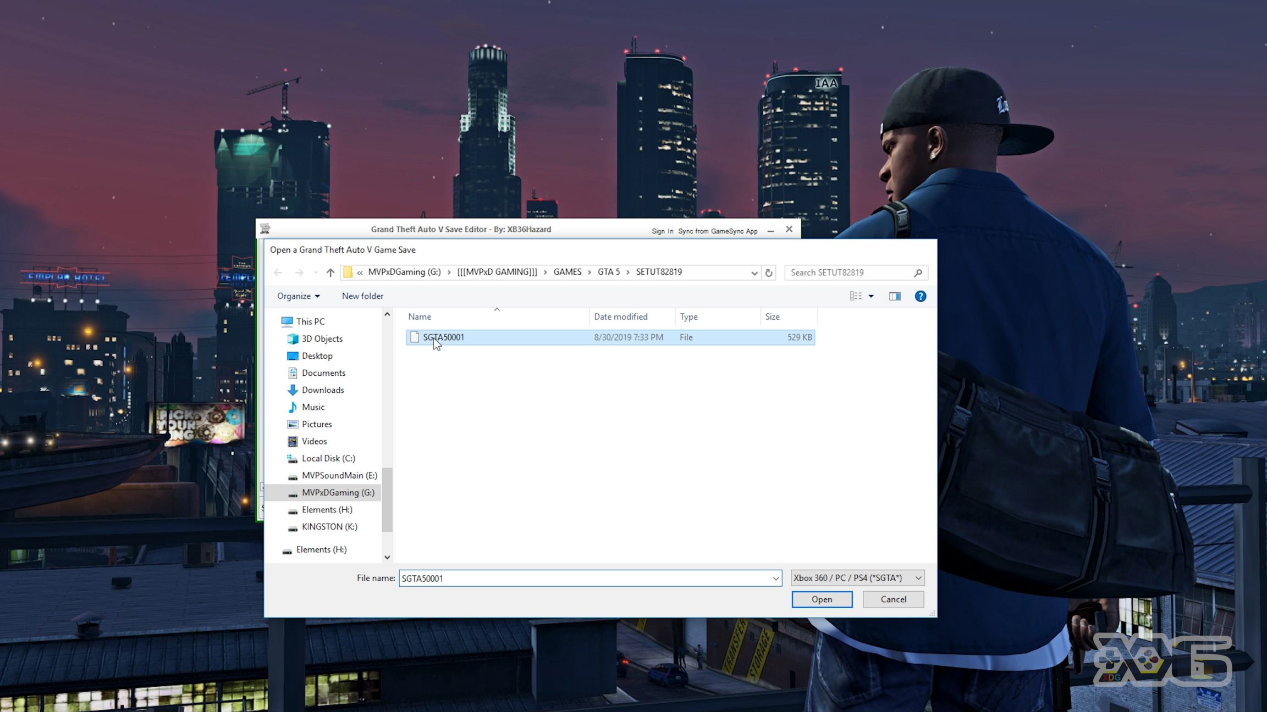Go back using the Back arrow
1267x712 pixels.
(x=278, y=272)
